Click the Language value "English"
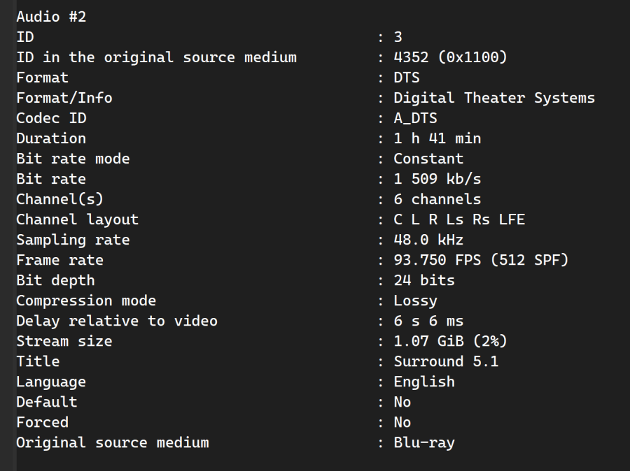The image size is (630, 471). (x=424, y=382)
